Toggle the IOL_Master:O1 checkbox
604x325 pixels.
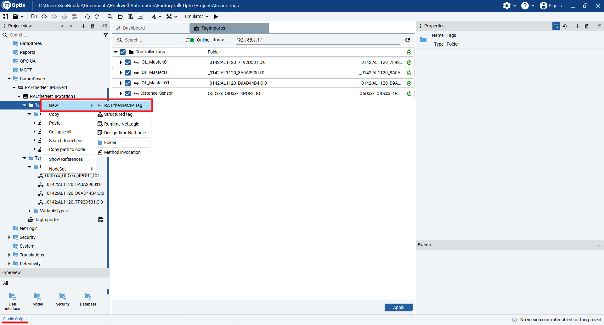(x=128, y=83)
